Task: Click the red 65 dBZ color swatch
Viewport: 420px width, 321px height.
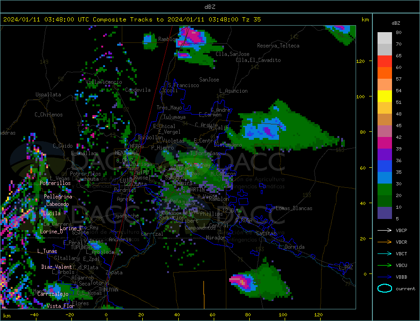Action: click(385, 61)
